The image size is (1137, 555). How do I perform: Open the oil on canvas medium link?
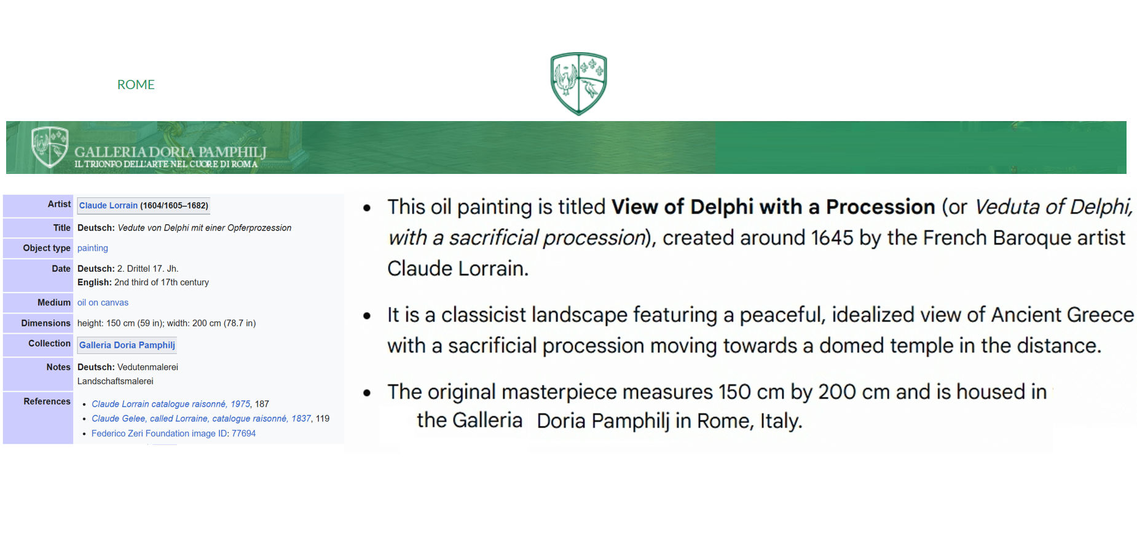click(103, 302)
